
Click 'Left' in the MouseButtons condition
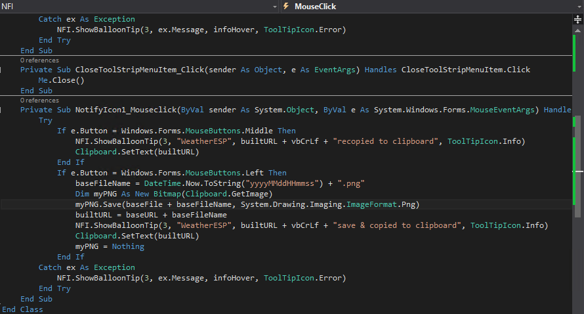coord(255,173)
